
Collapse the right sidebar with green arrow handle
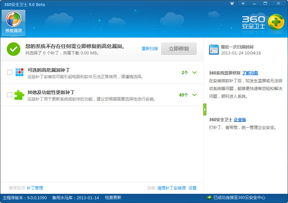pyautogui.click(x=205, y=110)
